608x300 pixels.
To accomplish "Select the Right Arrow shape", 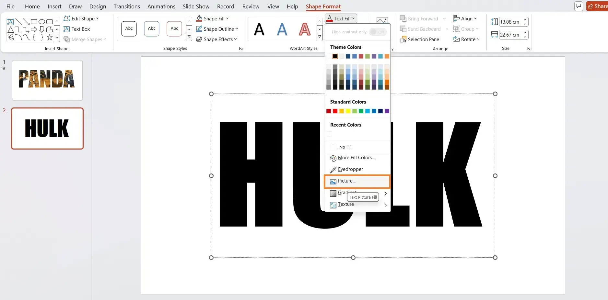I will 34,29.
